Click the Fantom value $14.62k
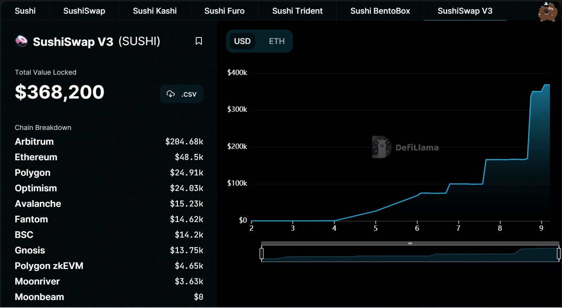The image size is (562, 308). [x=187, y=219]
